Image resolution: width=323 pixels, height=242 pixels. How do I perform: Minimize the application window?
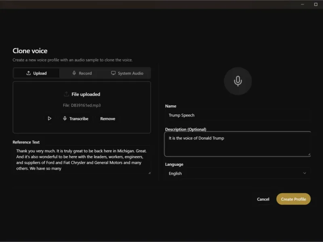pos(302,4)
